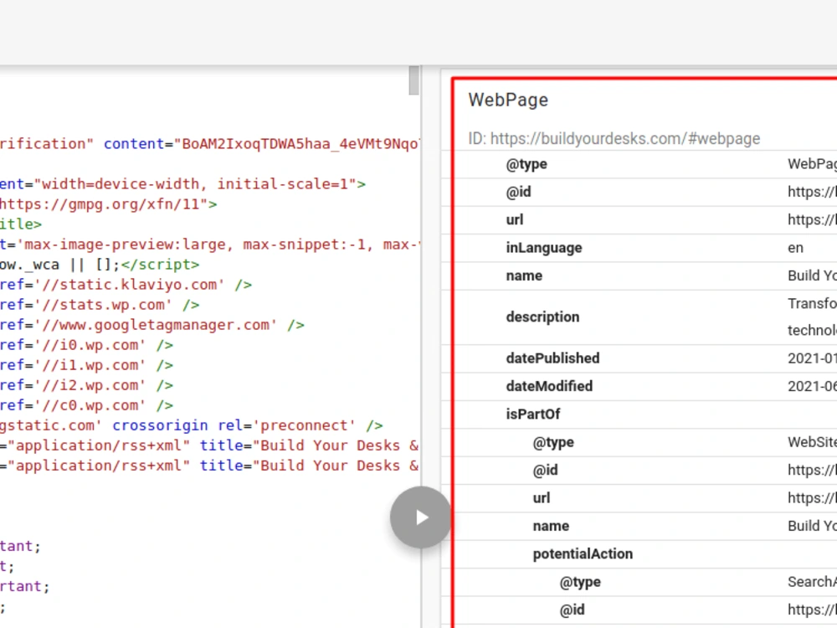Click the code line with i1.wp.com
837x628 pixels.
pyautogui.click(x=86, y=365)
